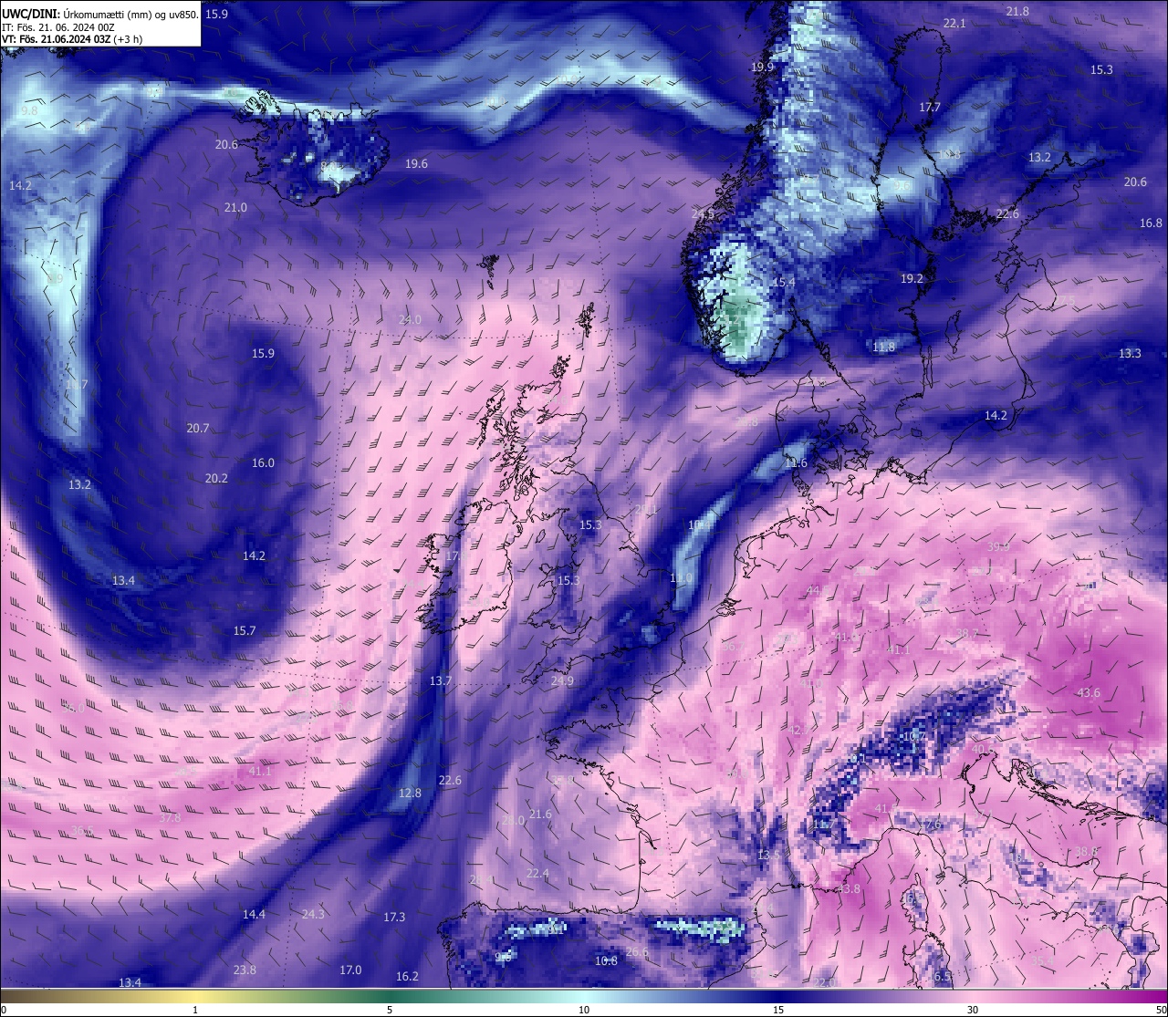
Task: Click the map value 16.2
Action: click(407, 977)
